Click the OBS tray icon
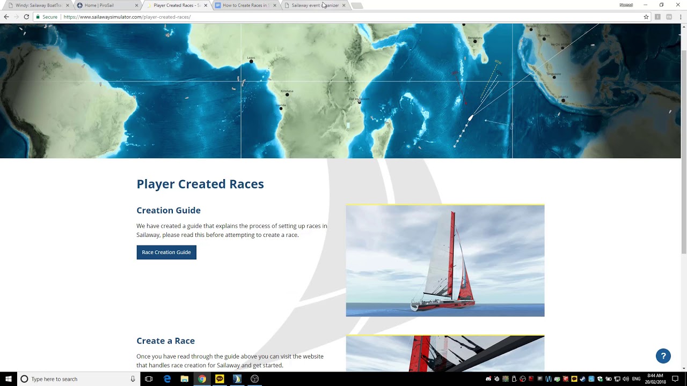 tap(523, 379)
